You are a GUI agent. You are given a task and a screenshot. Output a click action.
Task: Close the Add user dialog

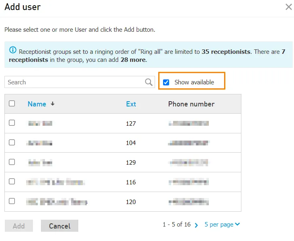(288, 7)
